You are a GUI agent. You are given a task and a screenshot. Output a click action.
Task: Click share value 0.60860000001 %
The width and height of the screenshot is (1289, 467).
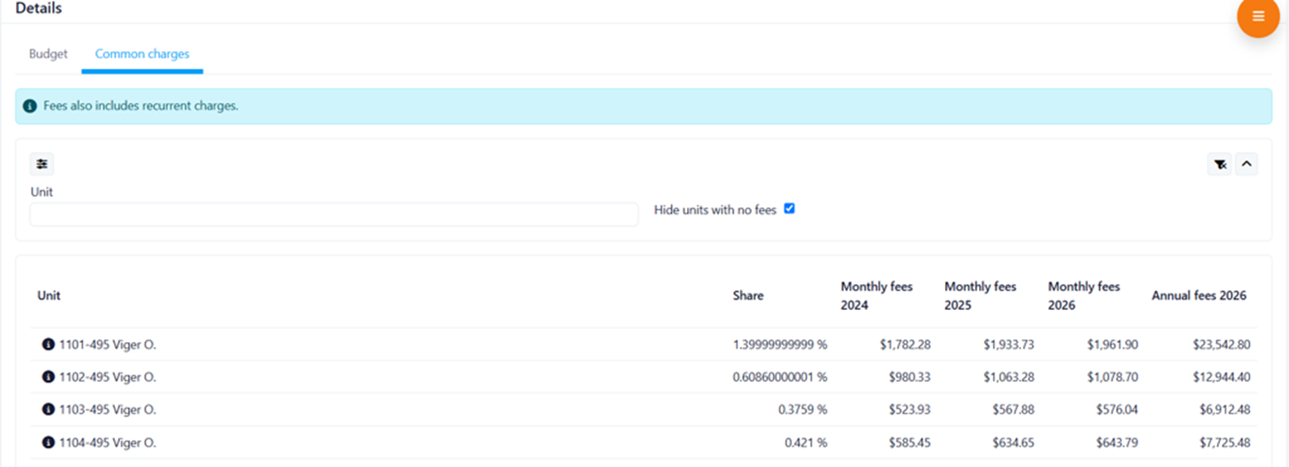click(780, 377)
